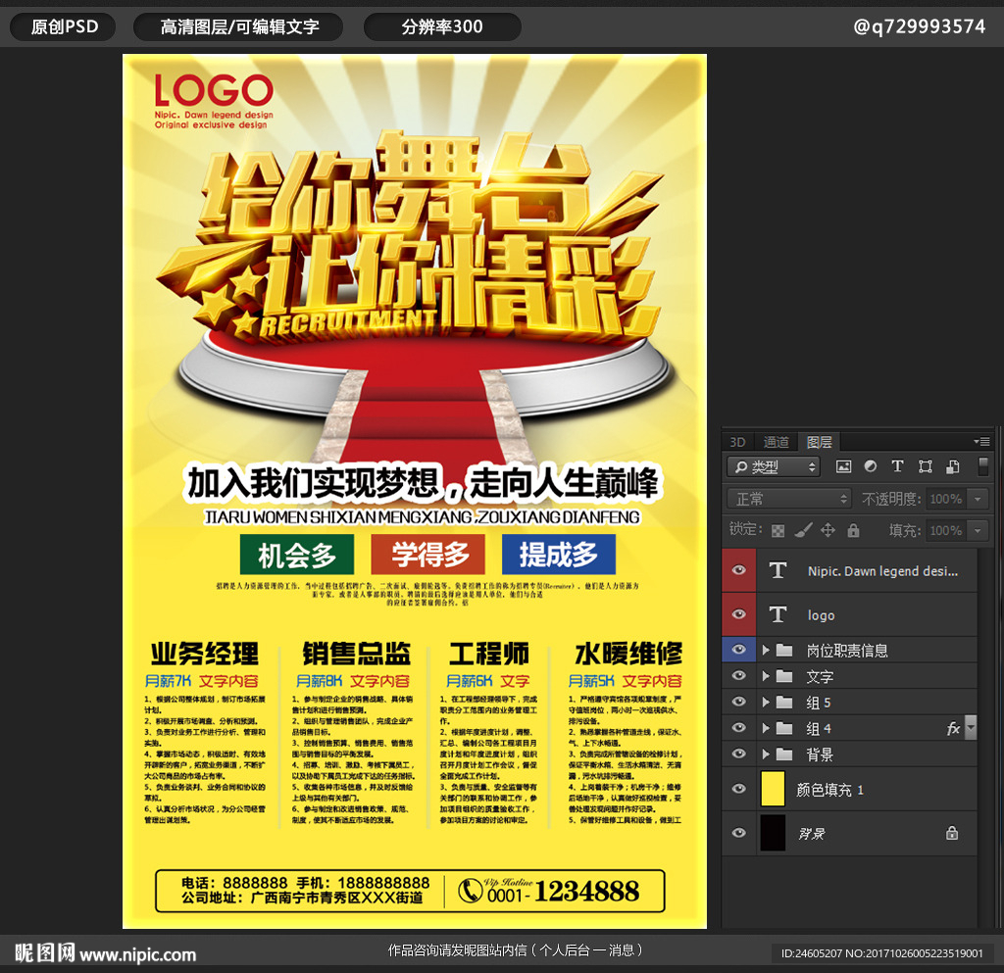Filter layers by shape layer icon
The image size is (1004, 973).
[925, 466]
